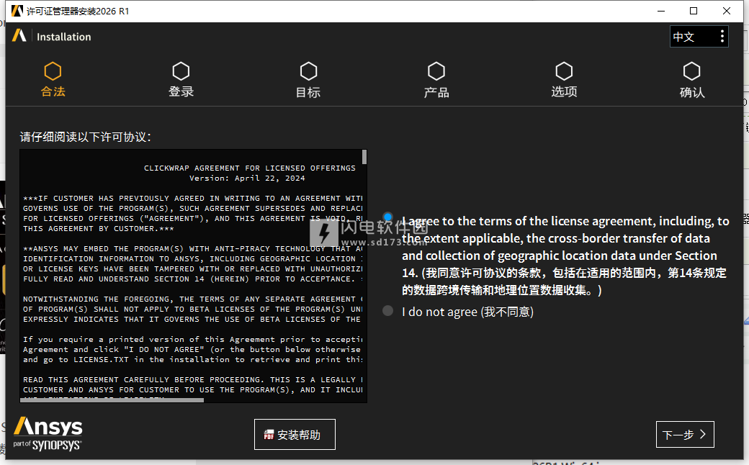749x465 pixels.
Task: Click the Ansys Synopsys logo at bottom left
Action: pyautogui.click(x=48, y=433)
